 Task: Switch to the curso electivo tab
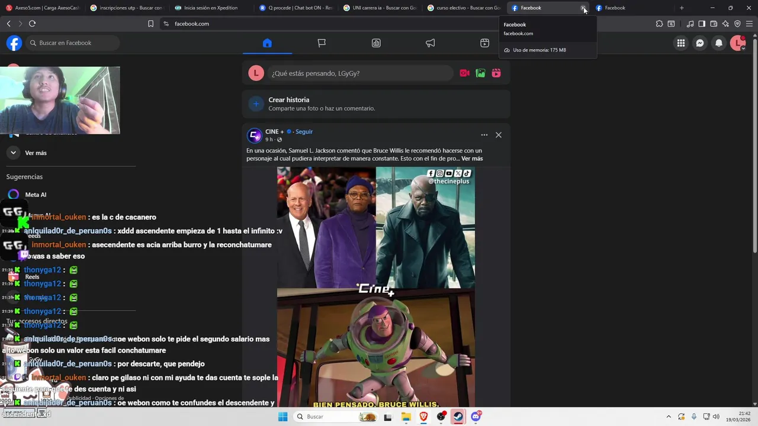pyautogui.click(x=464, y=8)
